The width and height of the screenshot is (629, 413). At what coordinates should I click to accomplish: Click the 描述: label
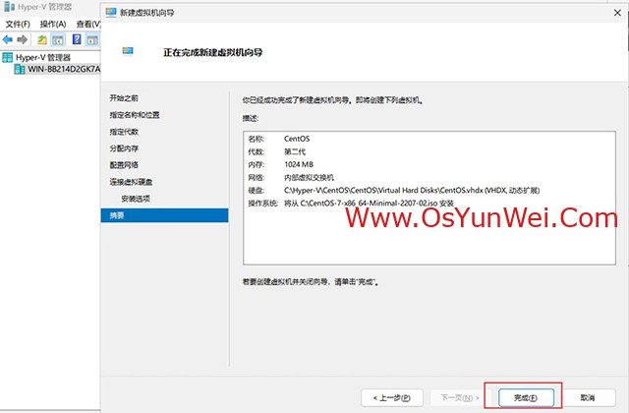[x=251, y=118]
